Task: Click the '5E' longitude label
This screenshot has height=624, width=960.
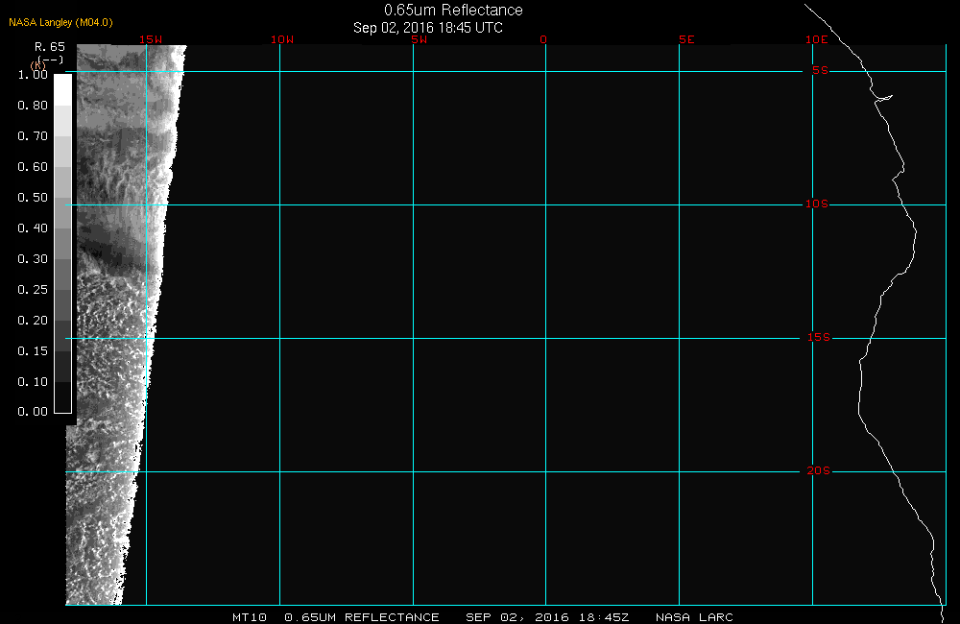Action: (687, 39)
